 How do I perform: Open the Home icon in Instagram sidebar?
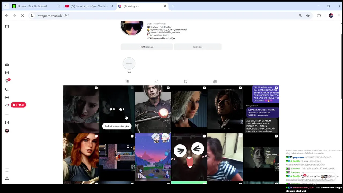[x=7, y=64]
